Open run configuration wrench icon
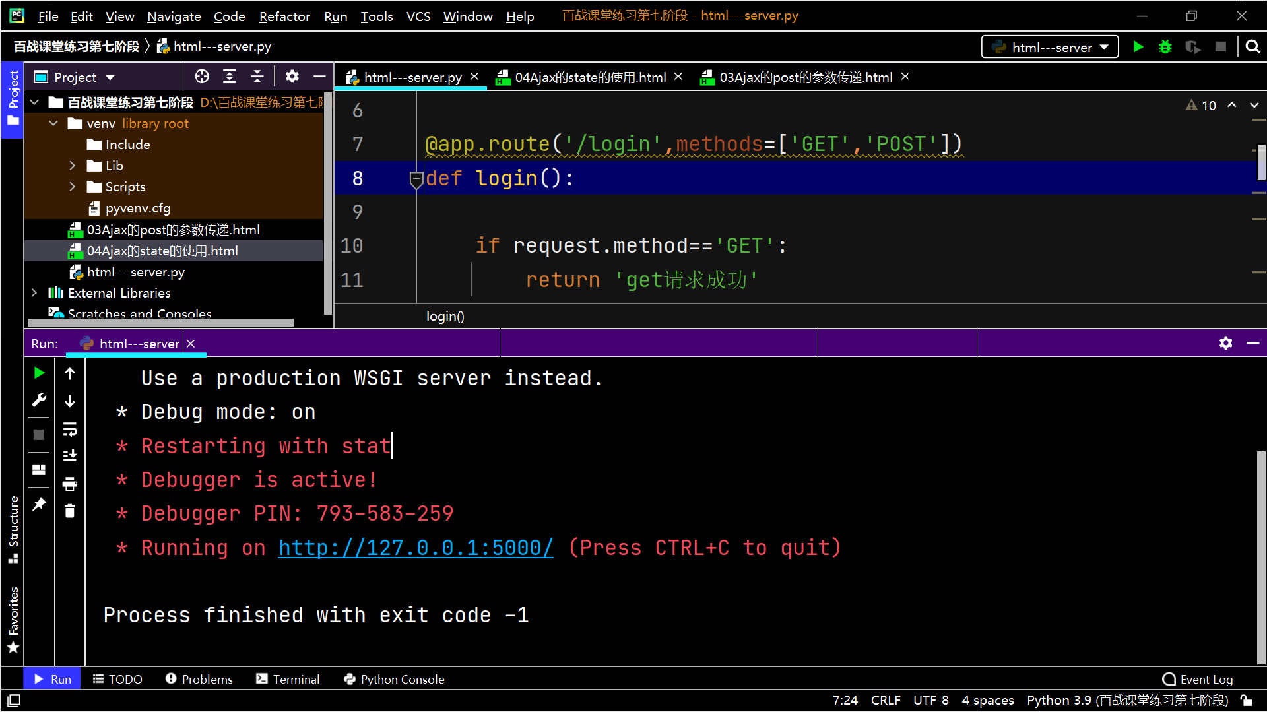Image resolution: width=1267 pixels, height=712 pixels. coord(39,401)
